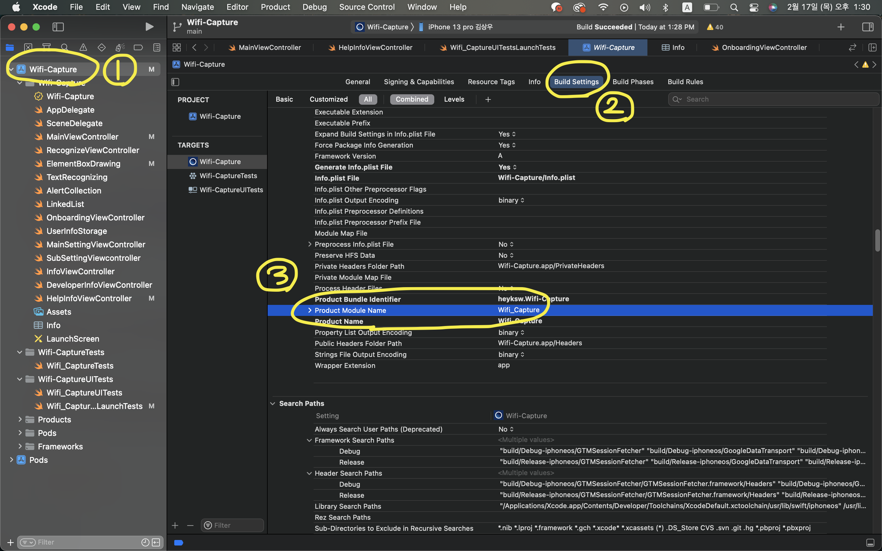The image size is (882, 551).
Task: Open the Source Control navigator icon
Action: (x=28, y=47)
